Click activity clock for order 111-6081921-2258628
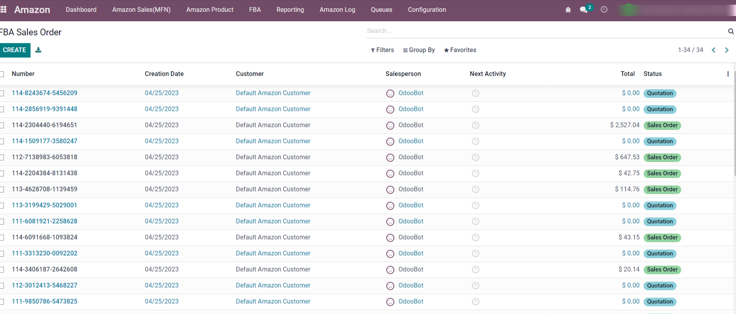 tap(475, 221)
